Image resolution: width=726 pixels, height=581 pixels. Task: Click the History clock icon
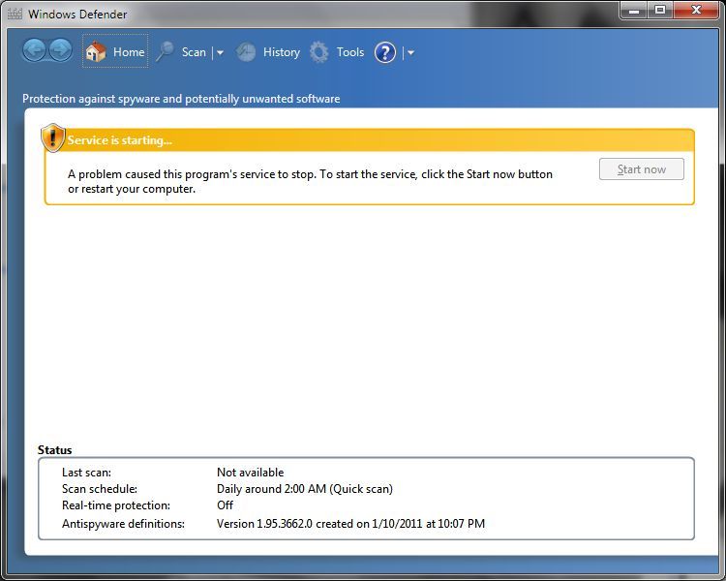point(246,52)
